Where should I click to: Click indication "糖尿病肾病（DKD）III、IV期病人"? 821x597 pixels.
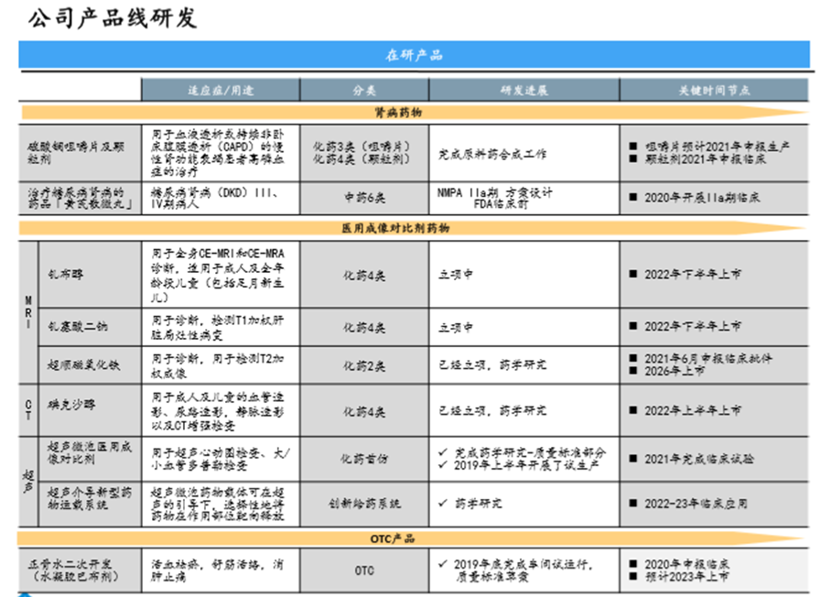click(x=214, y=198)
